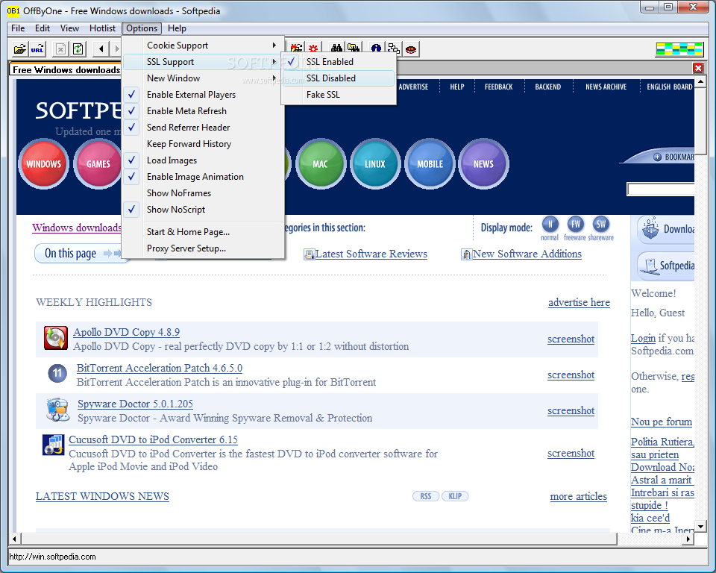The image size is (716, 573).
Task: Click the Open File toolbar icon
Action: (x=19, y=48)
